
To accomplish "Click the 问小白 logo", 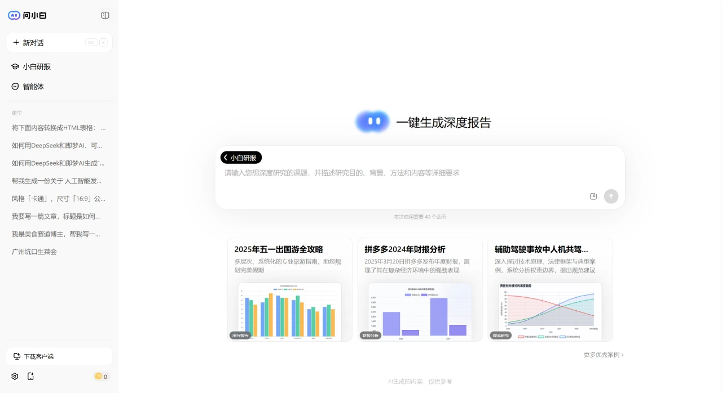I will tap(27, 15).
